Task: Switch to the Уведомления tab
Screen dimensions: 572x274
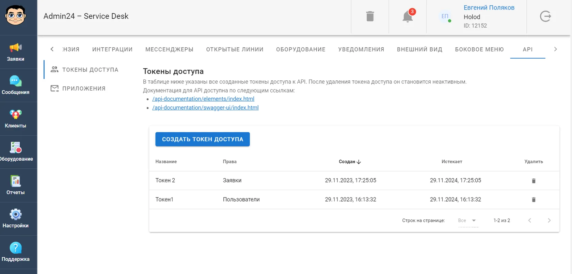Action: click(x=361, y=49)
